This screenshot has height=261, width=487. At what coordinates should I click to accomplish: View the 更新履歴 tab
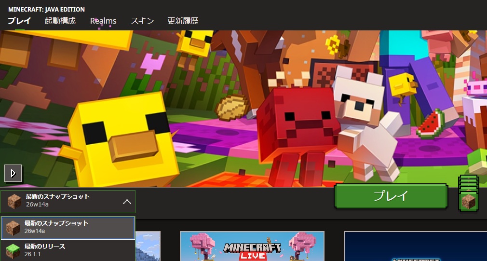click(183, 21)
